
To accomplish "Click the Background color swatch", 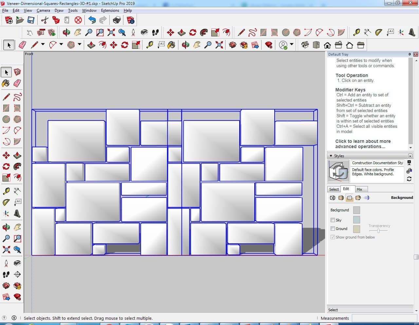I will 356,210.
